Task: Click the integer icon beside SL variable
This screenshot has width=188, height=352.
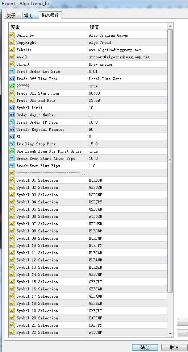Action: click(x=12, y=137)
